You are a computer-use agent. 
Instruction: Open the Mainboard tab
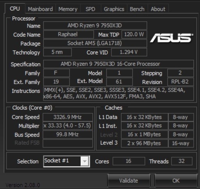40,9
